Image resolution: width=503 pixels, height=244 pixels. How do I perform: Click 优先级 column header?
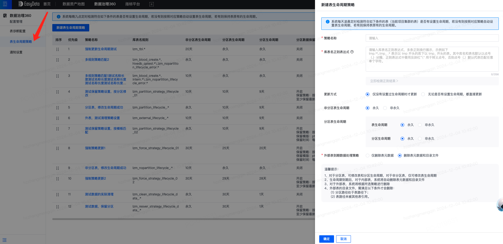click(73, 40)
